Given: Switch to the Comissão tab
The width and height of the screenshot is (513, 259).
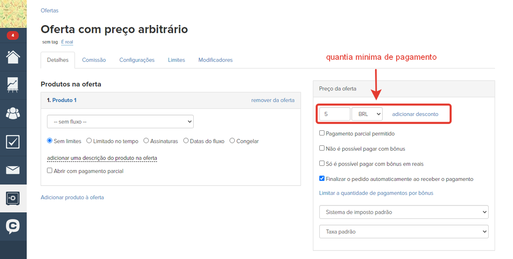Looking at the screenshot, I should pyautogui.click(x=94, y=60).
